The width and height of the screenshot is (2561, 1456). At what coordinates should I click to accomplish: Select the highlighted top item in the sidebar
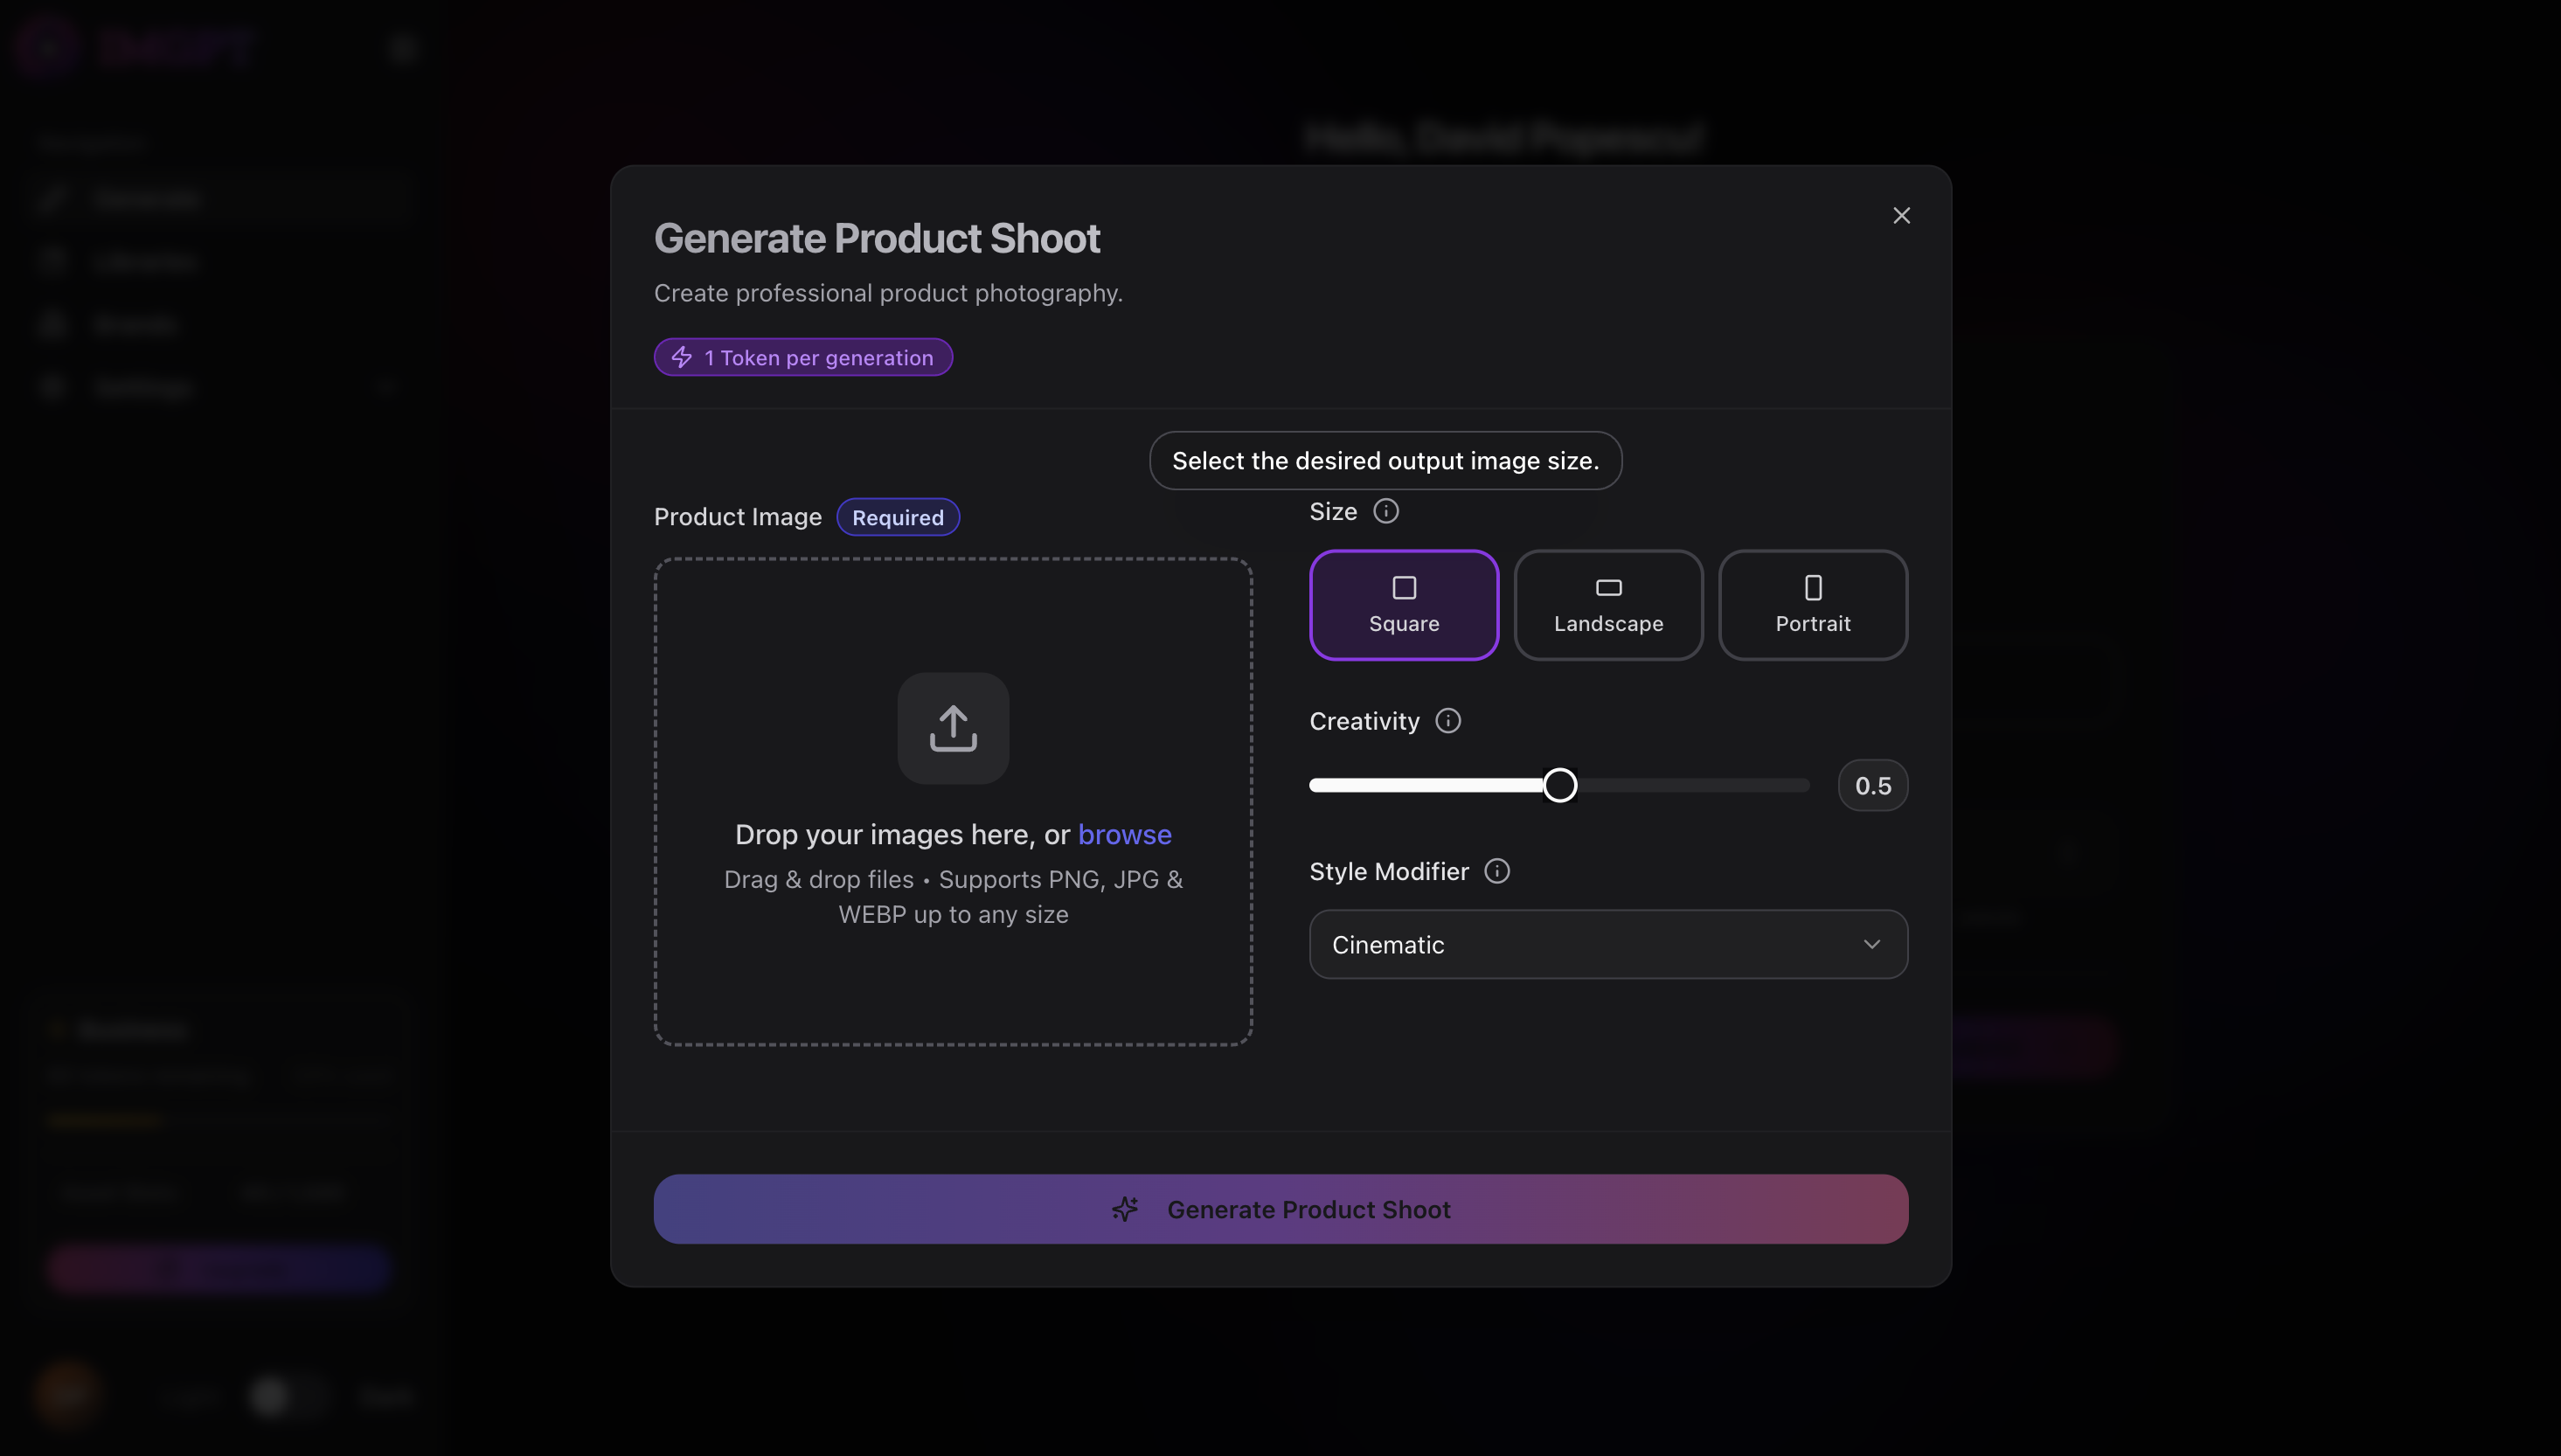(220, 198)
